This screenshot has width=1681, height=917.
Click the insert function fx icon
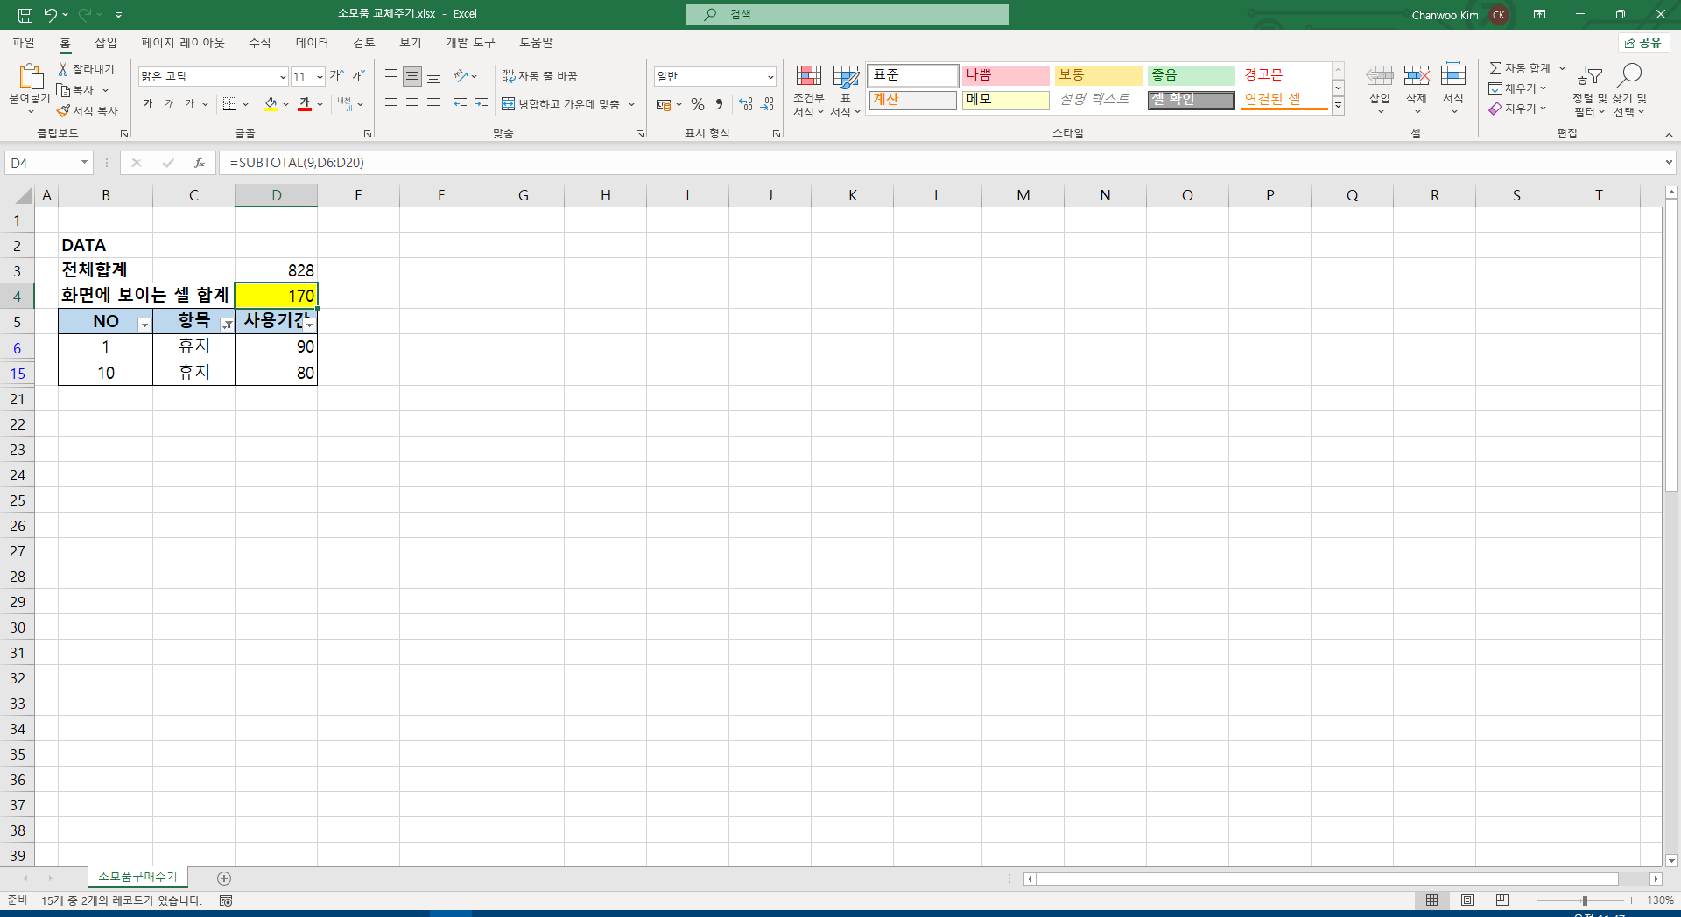coord(200,163)
